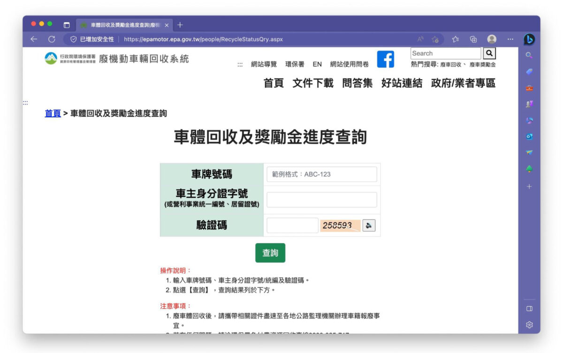This screenshot has height=353, width=563.
Task: Open the sidebar shopping tag icon
Action: tap(529, 72)
